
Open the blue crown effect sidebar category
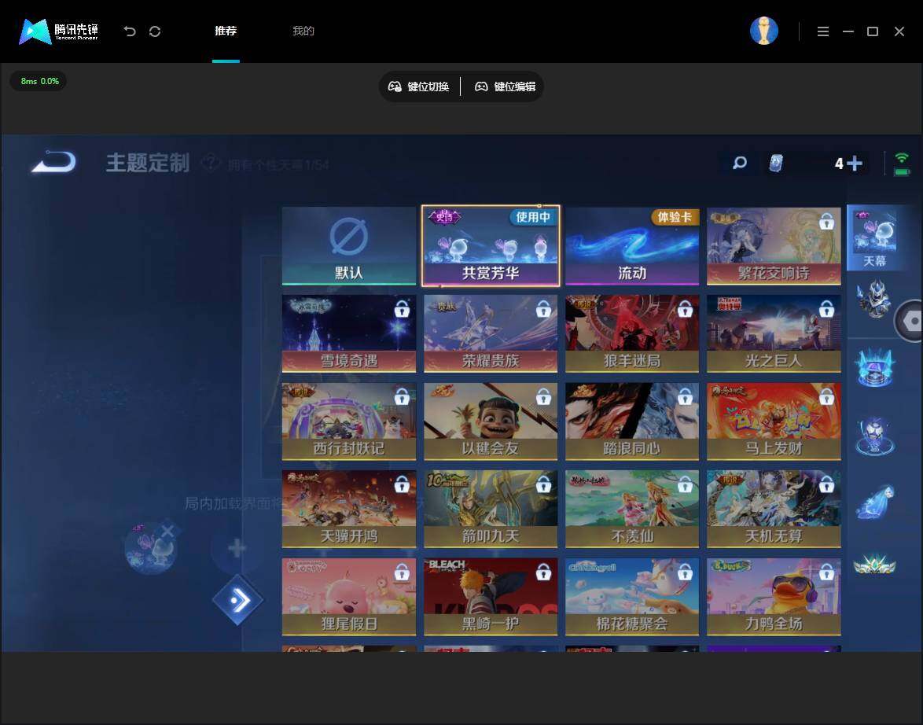click(874, 368)
